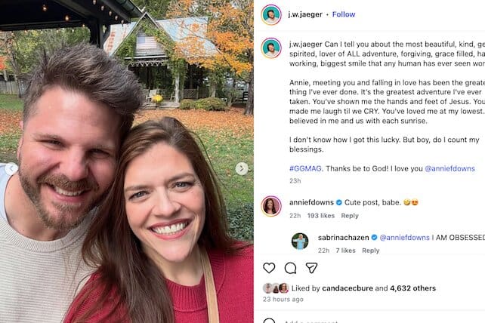This screenshot has height=323, width=485.
Task: Open the #GGMAG hashtag link
Action: tap(304, 168)
